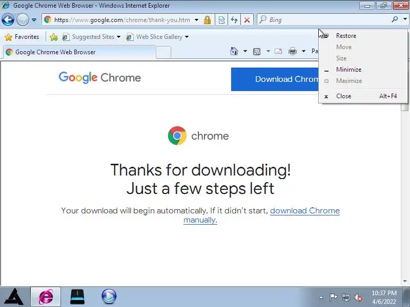
Task: Launch Windows Media Player from taskbar
Action: click(109, 297)
